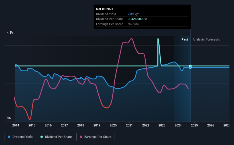Select the Analysts Forecasts label
The width and height of the screenshot is (234, 145).
pos(206,39)
